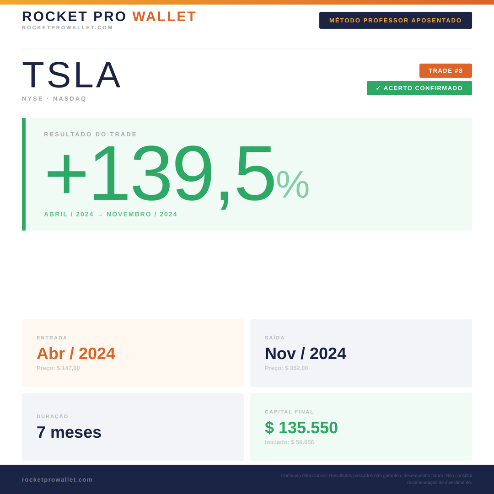Click the $ 135.550 final capital value
The height and width of the screenshot is (494, 494).
[301, 428]
